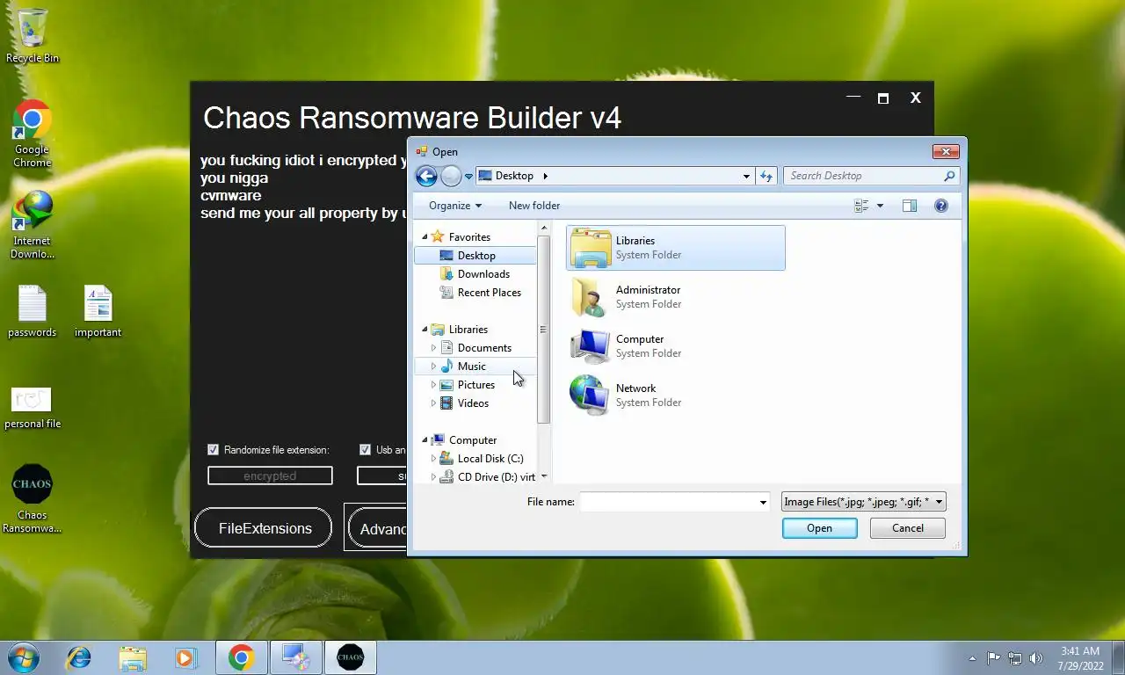This screenshot has height=675, width=1125.
Task: Click the Back arrow in Open dialog
Action: [x=426, y=176]
